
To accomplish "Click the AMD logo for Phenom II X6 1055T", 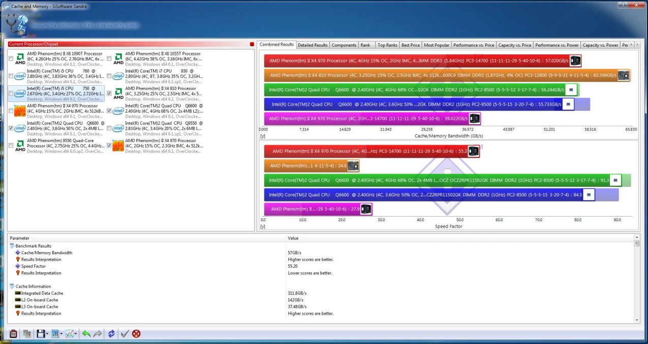I will coord(119,59).
